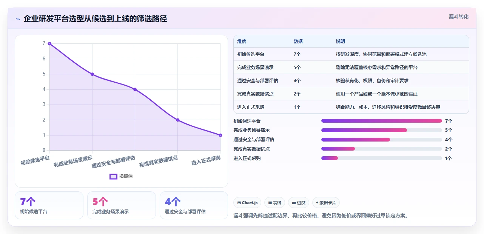Click table value 2个
484x234 pixels.
tap(297, 94)
